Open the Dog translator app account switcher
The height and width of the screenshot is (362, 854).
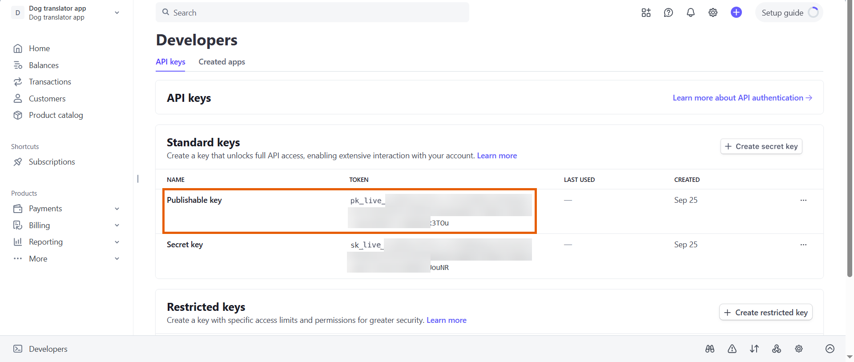[x=67, y=12]
